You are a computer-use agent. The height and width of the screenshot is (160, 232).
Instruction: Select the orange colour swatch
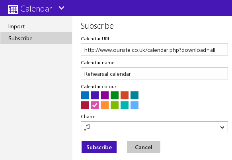105,105
